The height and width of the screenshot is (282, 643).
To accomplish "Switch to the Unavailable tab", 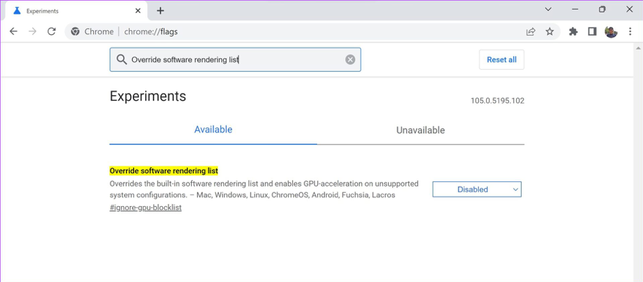I will (420, 130).
